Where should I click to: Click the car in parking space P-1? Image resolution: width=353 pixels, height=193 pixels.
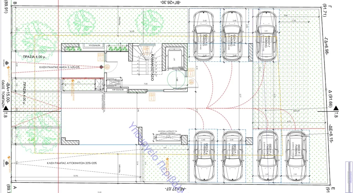click(x=296, y=156)
